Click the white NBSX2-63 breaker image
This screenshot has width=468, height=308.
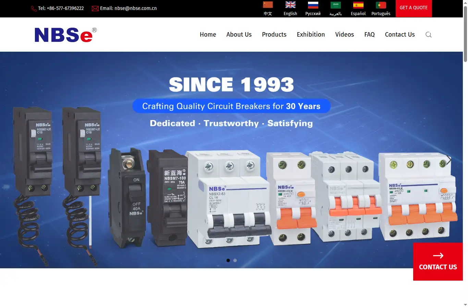click(229, 198)
